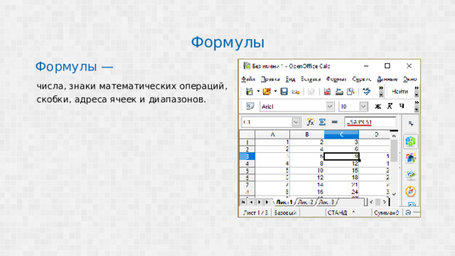Select column A header
Viewport: 455px width, 256px height.
pyautogui.click(x=272, y=134)
